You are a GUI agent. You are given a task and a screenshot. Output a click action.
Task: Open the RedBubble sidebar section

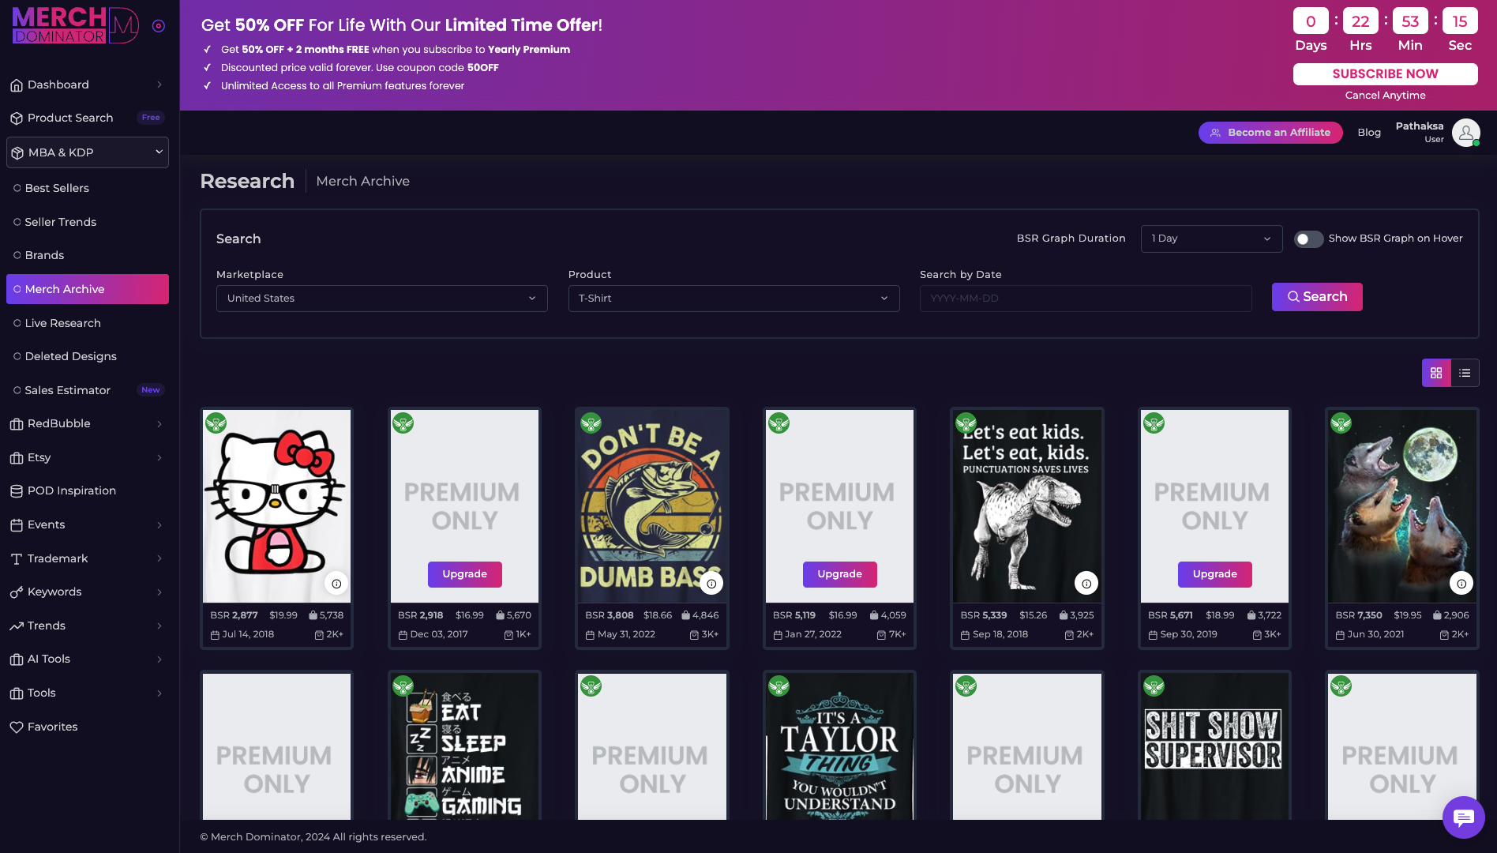click(x=58, y=423)
